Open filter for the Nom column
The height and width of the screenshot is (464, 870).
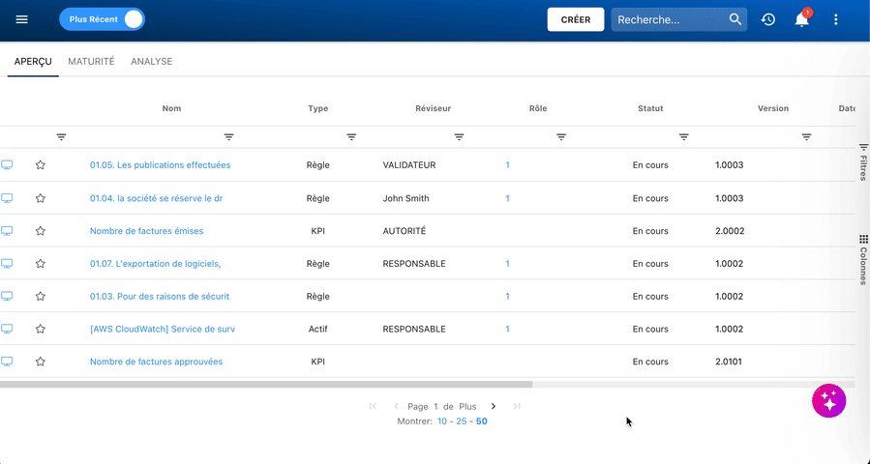228,137
